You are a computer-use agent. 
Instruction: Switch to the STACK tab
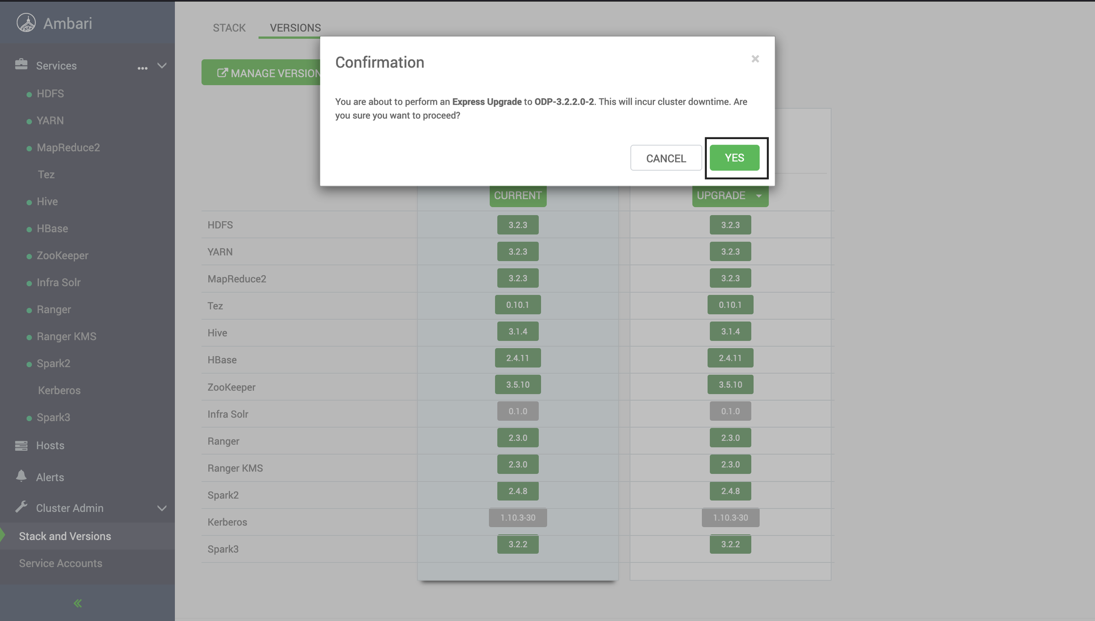(229, 28)
